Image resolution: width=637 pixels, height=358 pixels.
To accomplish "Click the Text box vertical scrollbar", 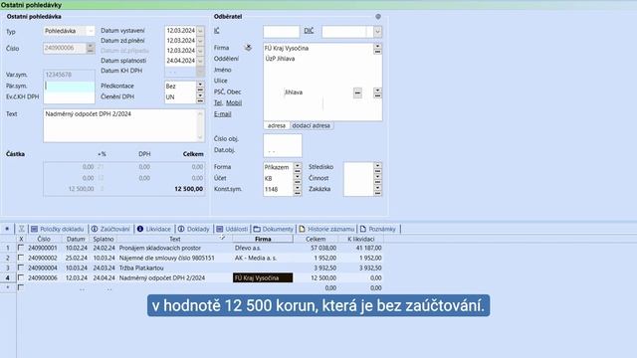I will 200,126.
